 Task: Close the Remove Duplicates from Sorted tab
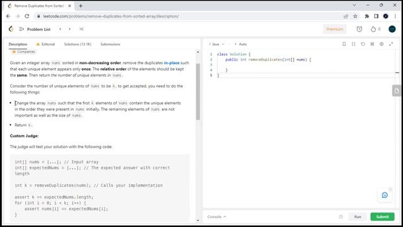pyautogui.click(x=70, y=6)
